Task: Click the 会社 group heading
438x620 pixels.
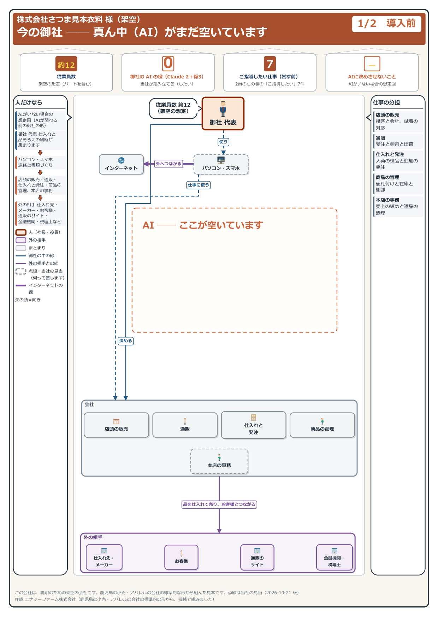Action: click(89, 405)
